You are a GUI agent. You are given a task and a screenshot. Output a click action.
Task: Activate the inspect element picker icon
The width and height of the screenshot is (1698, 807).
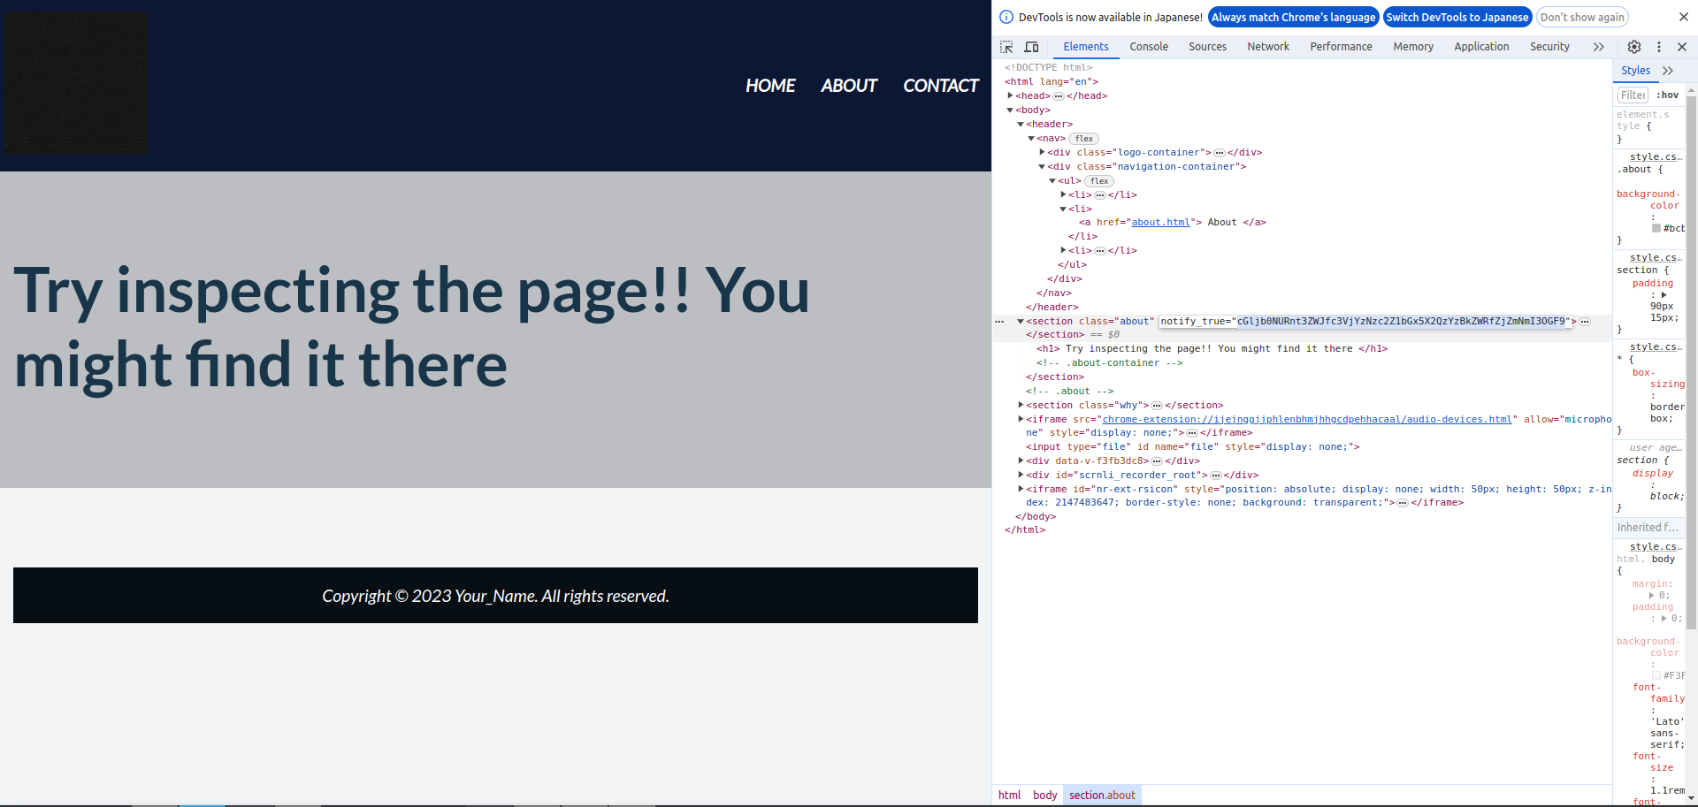coord(1006,47)
